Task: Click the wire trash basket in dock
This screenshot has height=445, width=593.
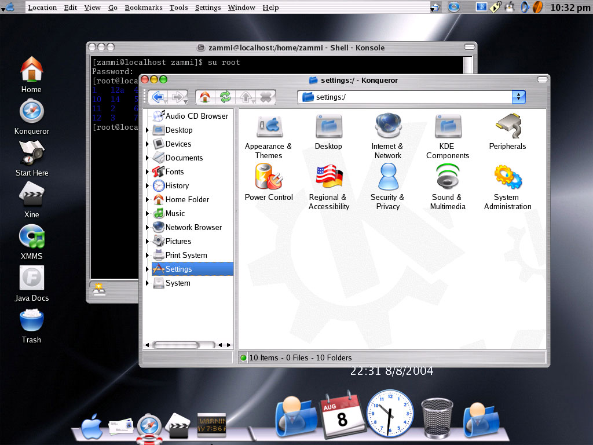Action: point(437,418)
